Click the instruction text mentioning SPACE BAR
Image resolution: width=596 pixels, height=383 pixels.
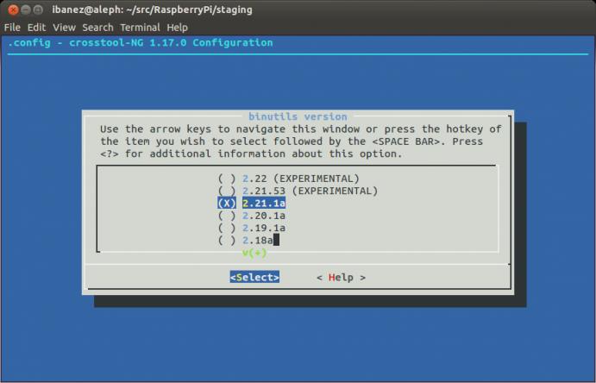click(300, 141)
